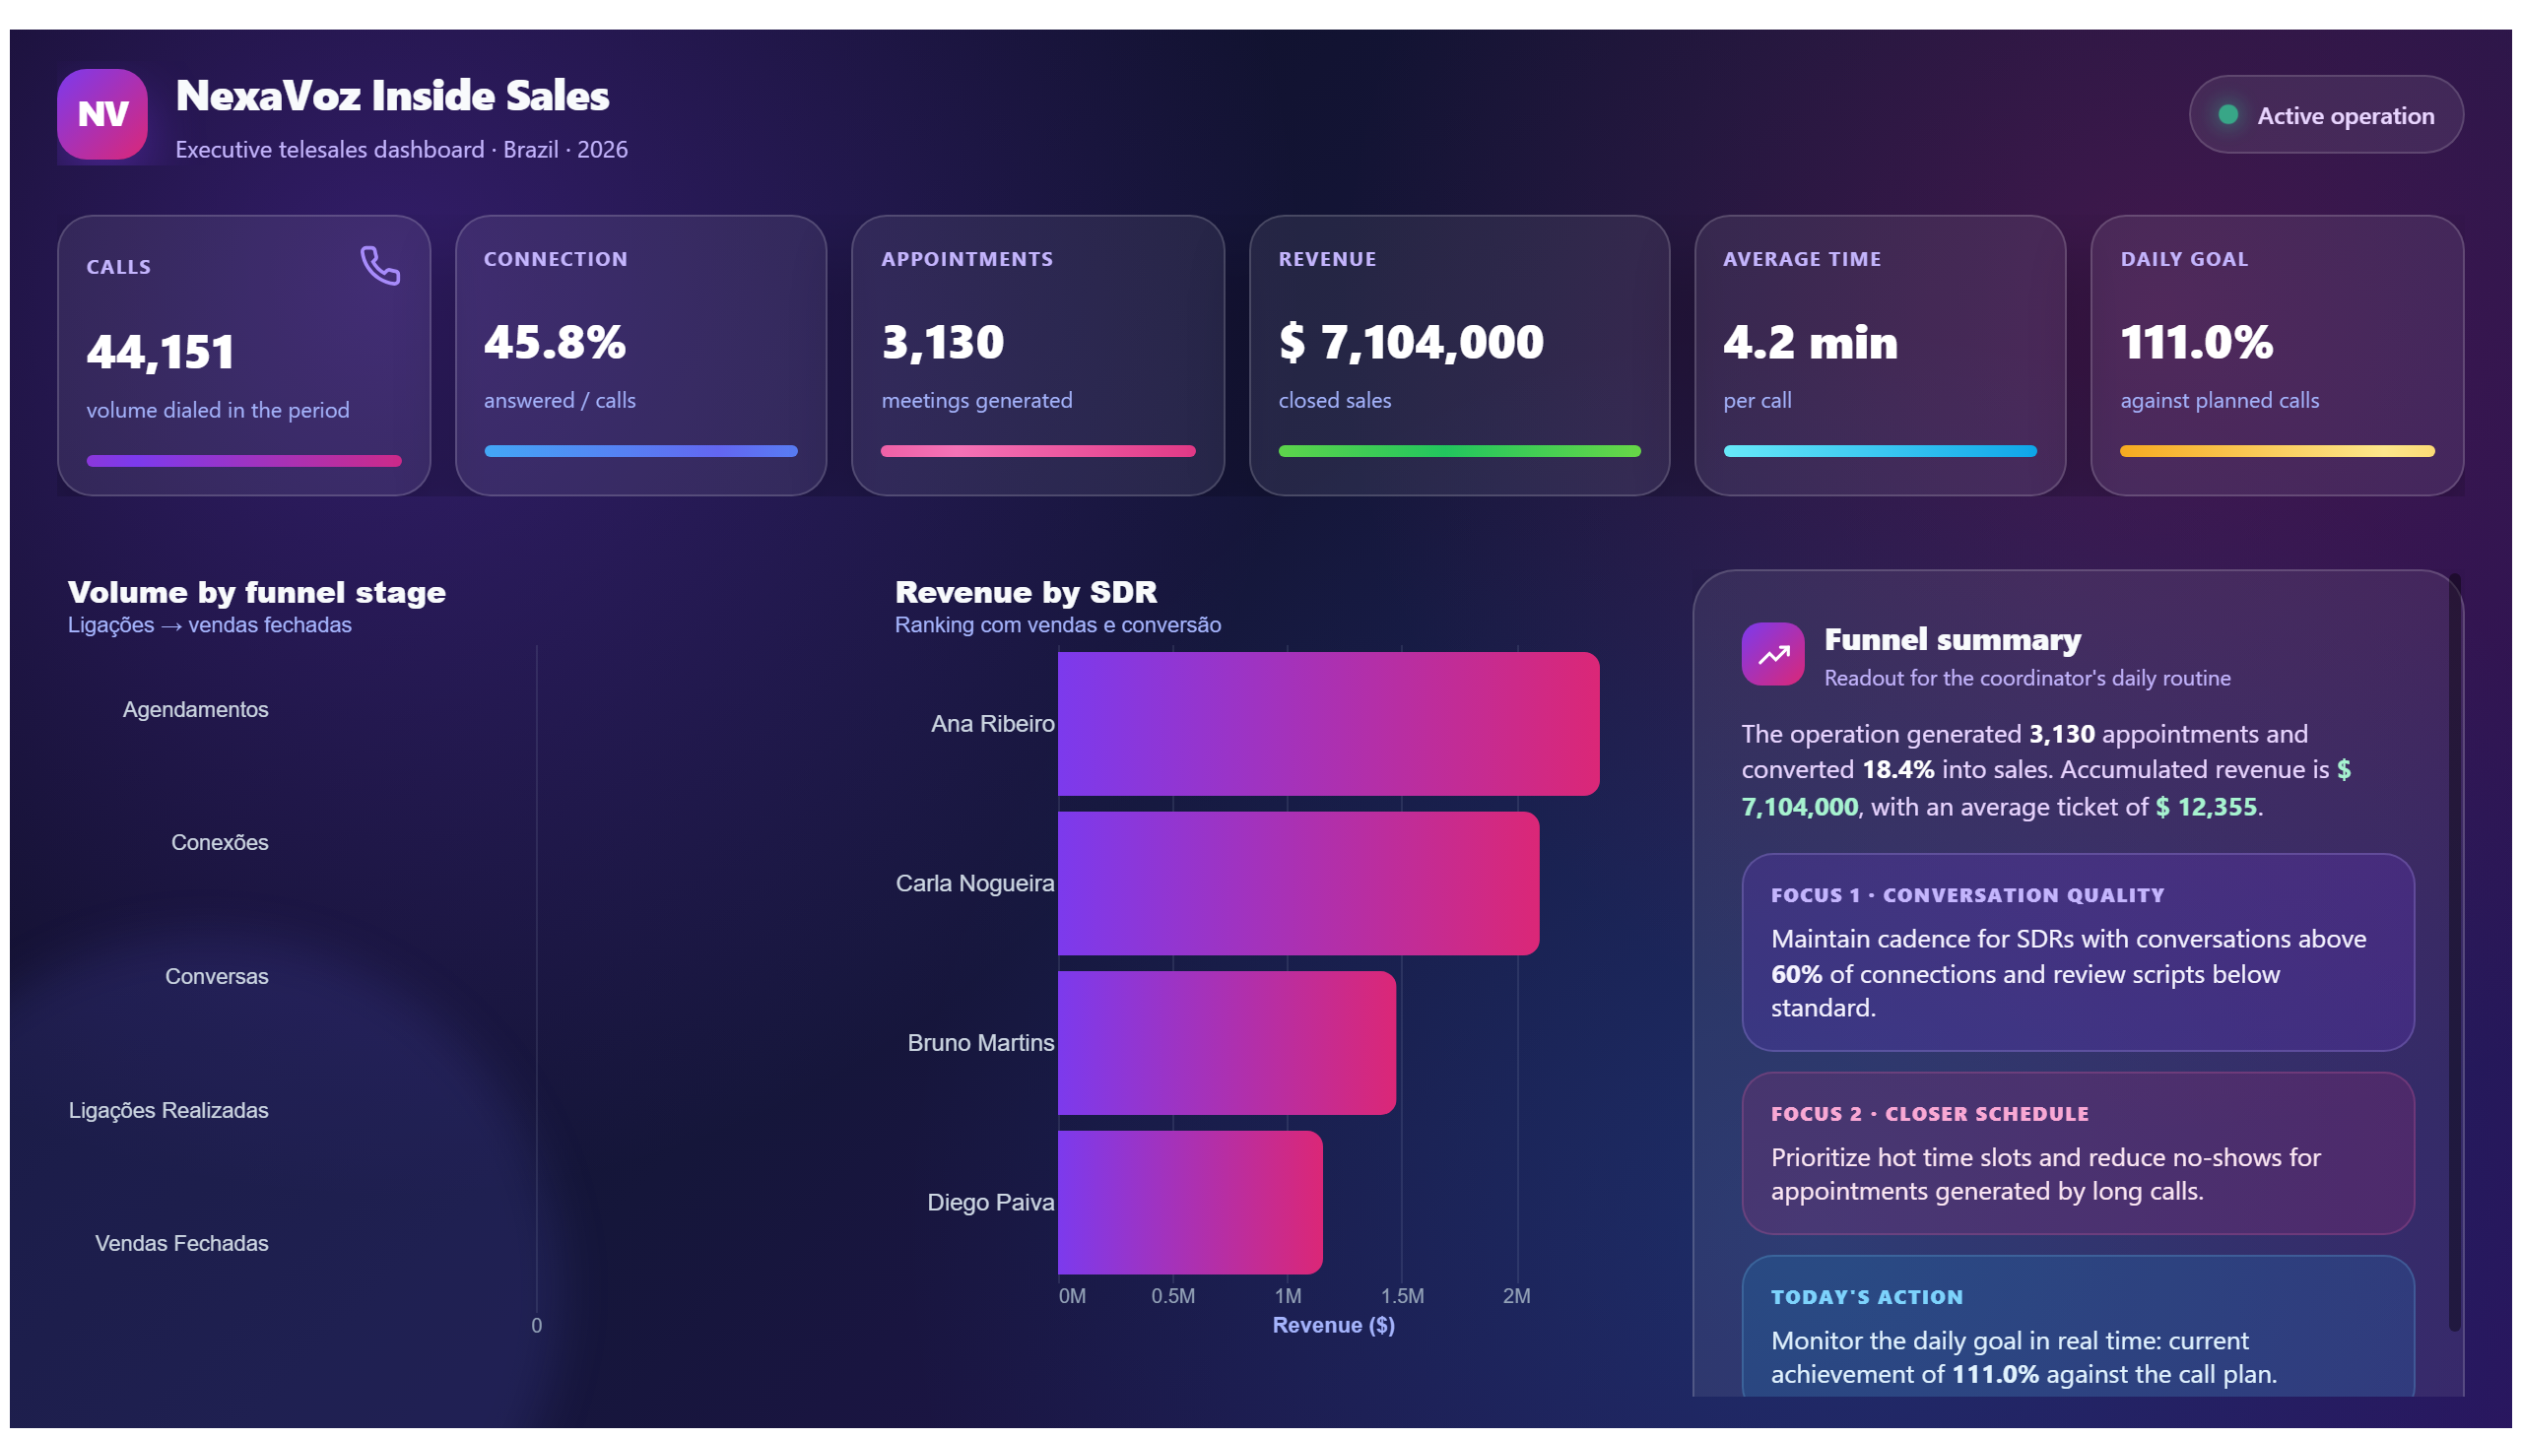Image resolution: width=2522 pixels, height=1438 pixels.
Task: Click the Connection blue progress bar
Action: [x=641, y=451]
